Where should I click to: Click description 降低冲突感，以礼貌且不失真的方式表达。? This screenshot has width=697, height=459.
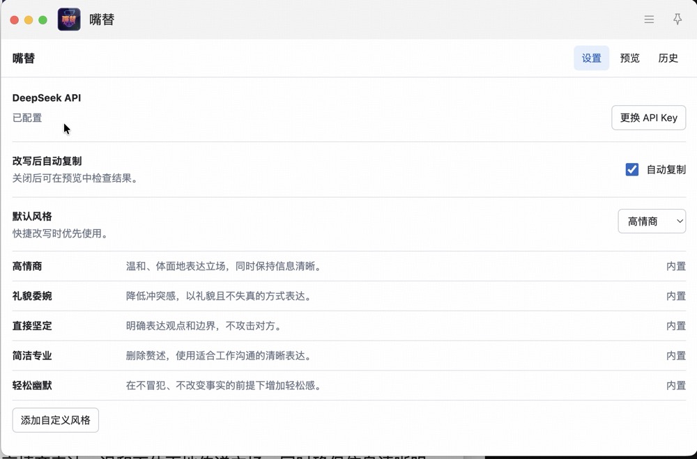click(219, 296)
